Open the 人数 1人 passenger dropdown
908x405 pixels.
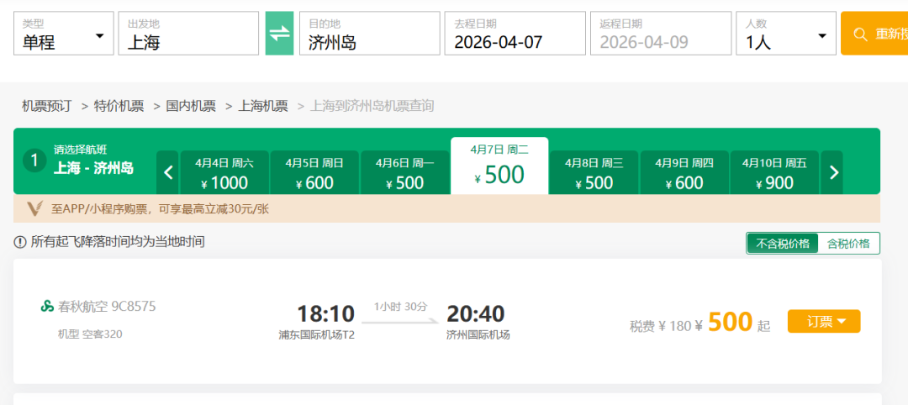(x=786, y=34)
